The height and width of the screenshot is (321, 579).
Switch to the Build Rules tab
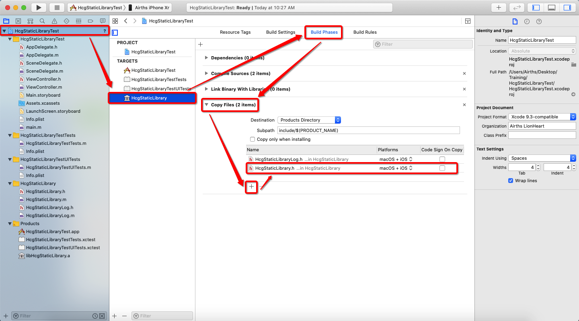coord(365,32)
